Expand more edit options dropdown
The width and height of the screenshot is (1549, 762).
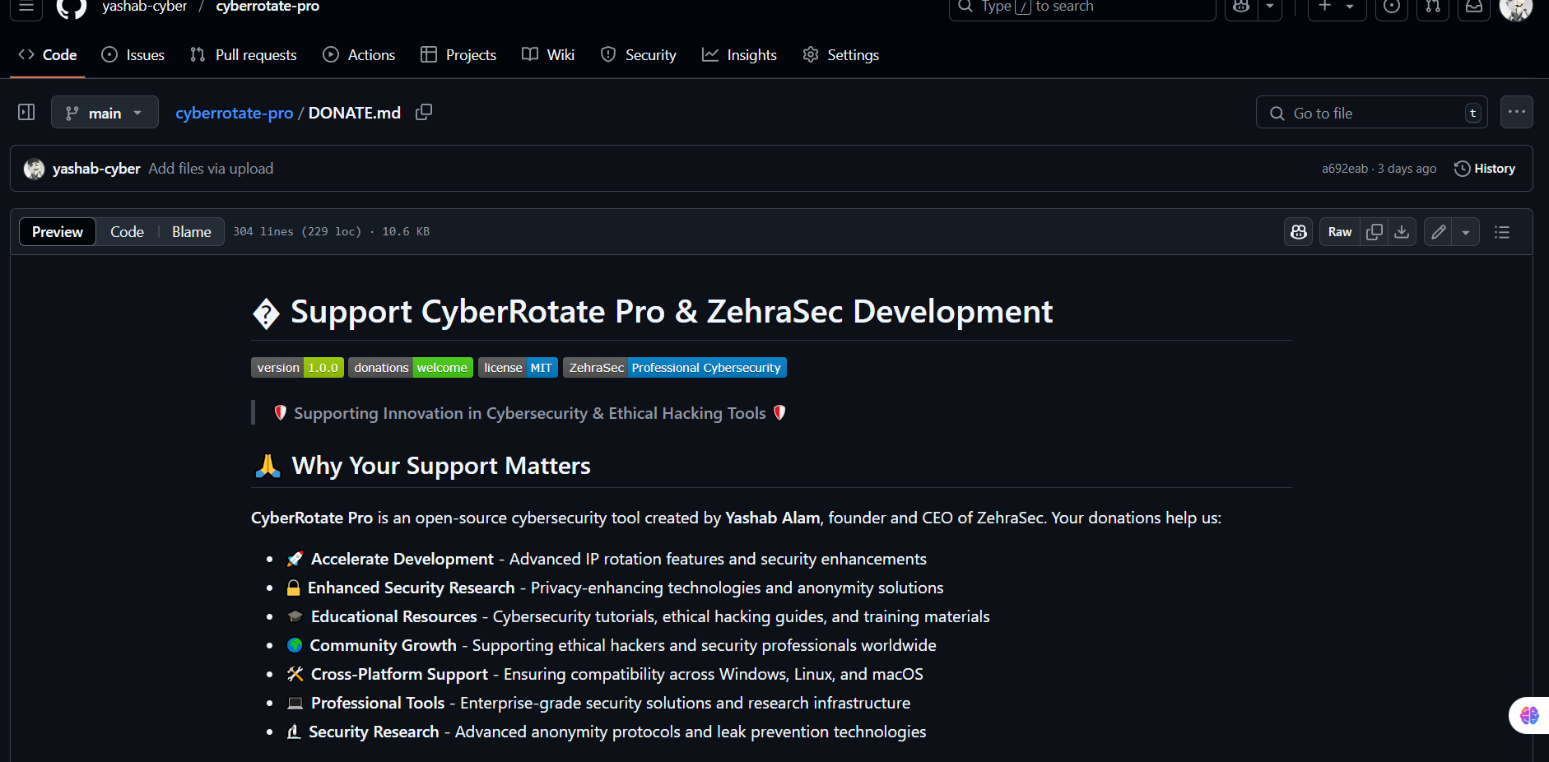1466,232
